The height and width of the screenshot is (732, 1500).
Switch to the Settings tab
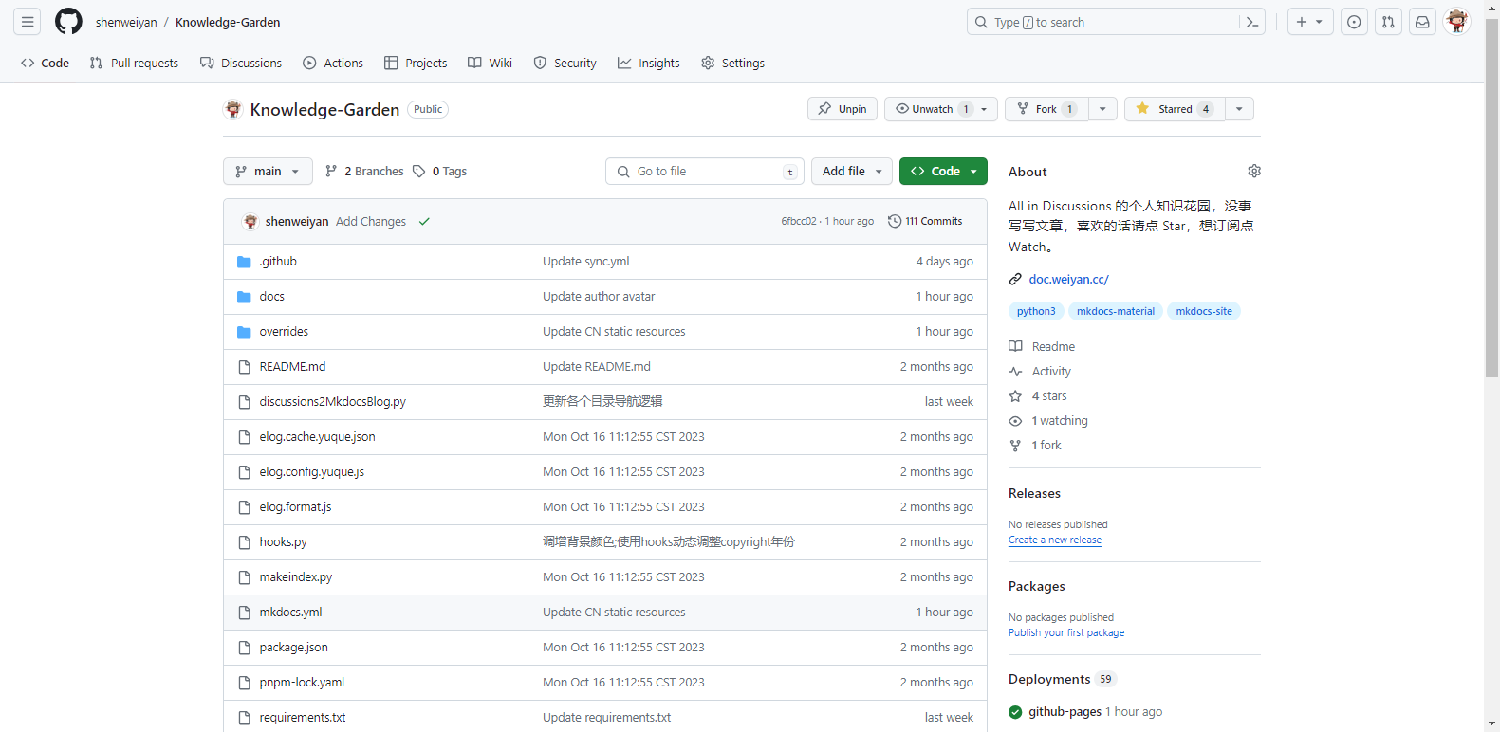(732, 63)
